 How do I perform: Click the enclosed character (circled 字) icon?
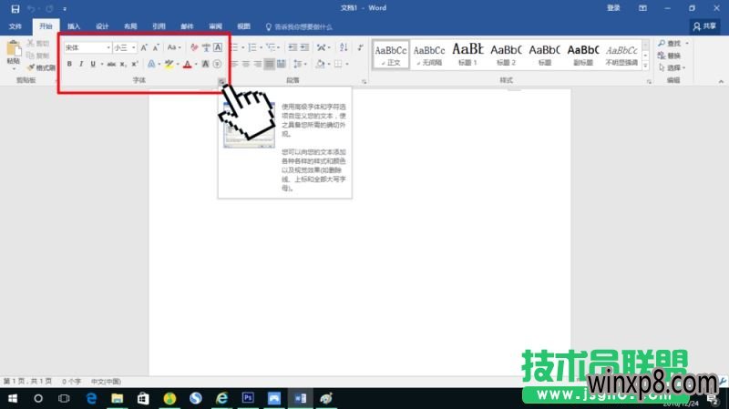click(217, 64)
